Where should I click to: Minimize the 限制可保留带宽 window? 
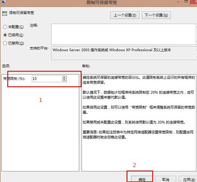pos(178,2)
